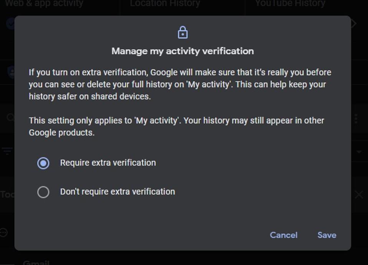Expand the dropdown arrow at right edge

tap(359, 152)
